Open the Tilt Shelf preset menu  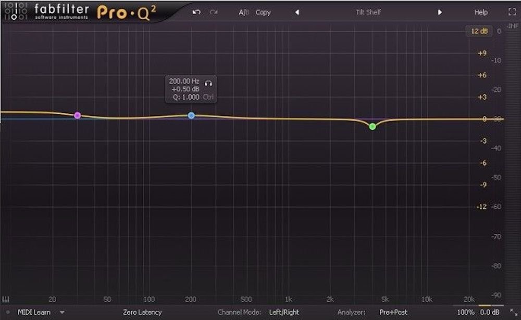(x=367, y=12)
